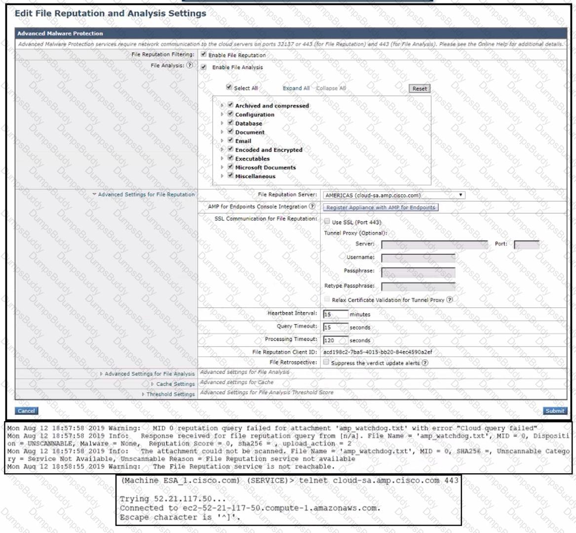Expand the Cache Settings section
This screenshot has width=576, height=533.
tap(173, 384)
